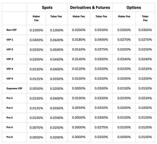Select the Non-VIP row label

(x=11, y=30)
